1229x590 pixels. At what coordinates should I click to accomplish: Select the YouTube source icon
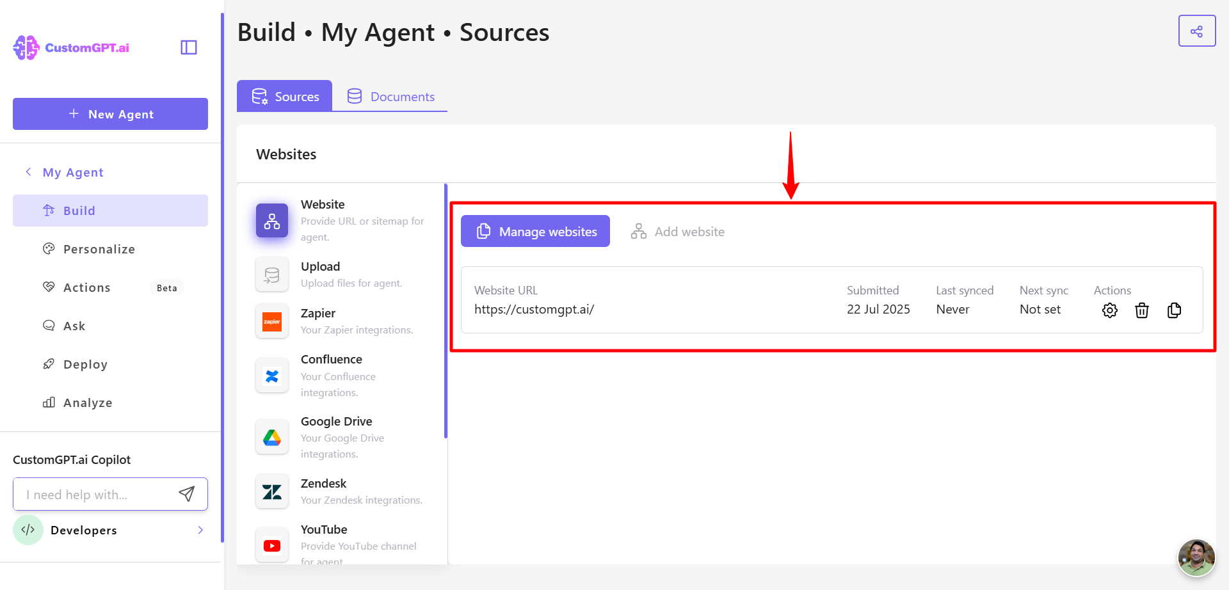tap(272, 546)
